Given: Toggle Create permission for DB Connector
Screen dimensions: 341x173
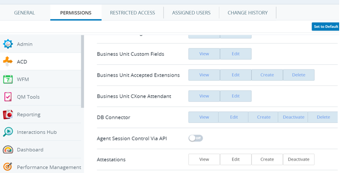Looking at the screenshot, I should [x=263, y=117].
